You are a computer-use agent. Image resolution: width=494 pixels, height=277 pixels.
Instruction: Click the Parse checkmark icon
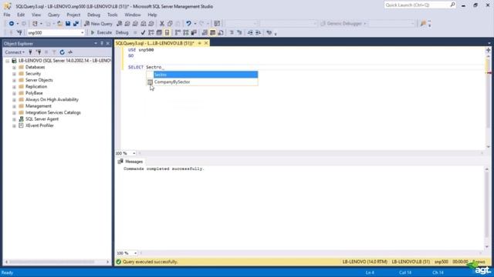[143, 32]
